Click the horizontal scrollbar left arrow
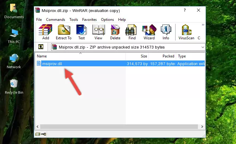Screen dimensions: 236x144 (x=37, y=127)
